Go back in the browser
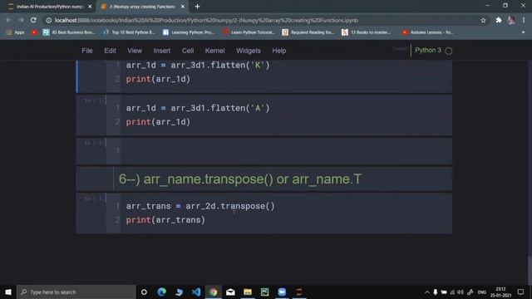The image size is (532, 299). (9, 20)
